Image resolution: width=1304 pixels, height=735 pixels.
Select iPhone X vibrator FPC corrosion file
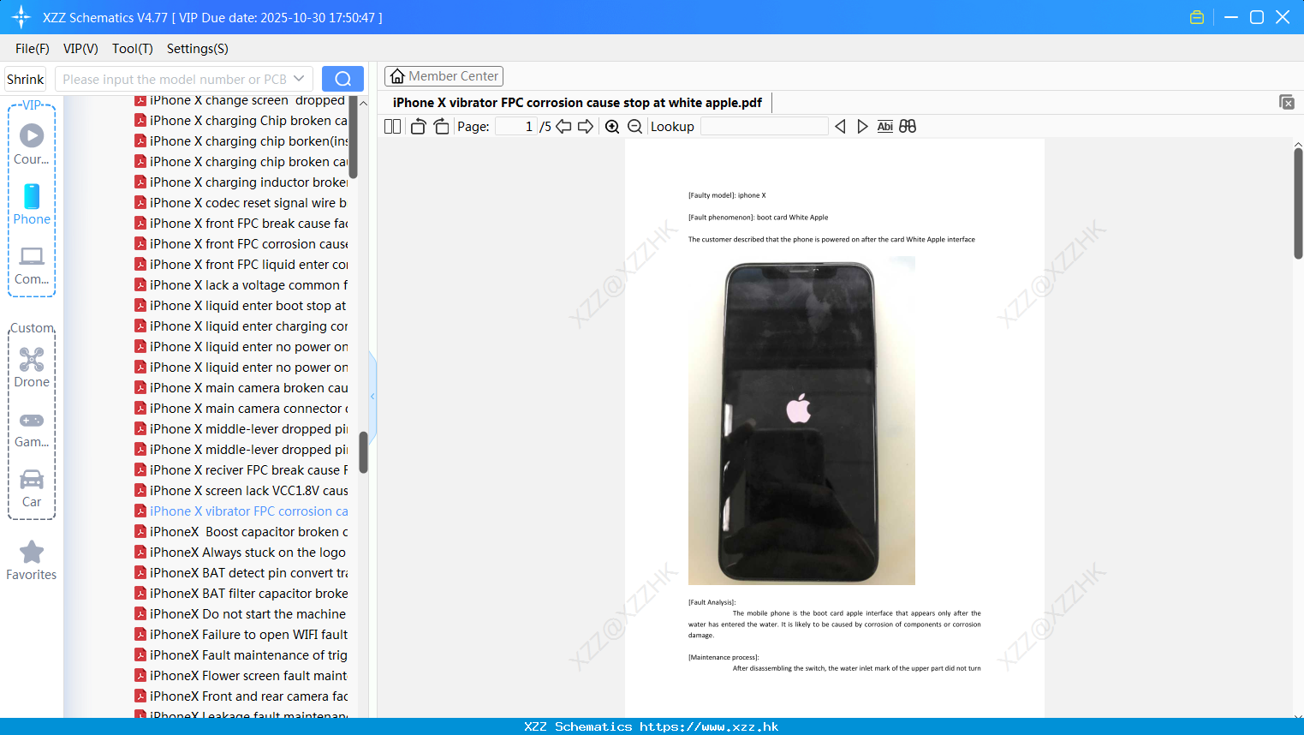pos(241,511)
